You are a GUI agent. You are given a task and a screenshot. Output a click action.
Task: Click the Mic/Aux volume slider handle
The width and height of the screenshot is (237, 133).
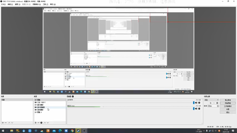[194, 109]
